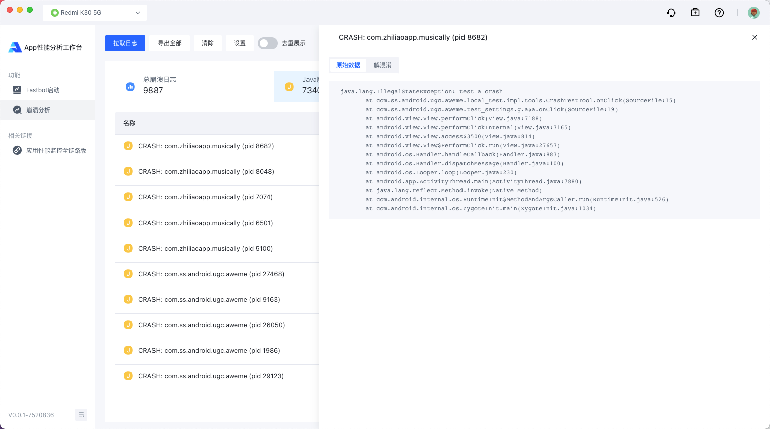
Task: Click the 拉取日志 button
Action: click(x=125, y=43)
